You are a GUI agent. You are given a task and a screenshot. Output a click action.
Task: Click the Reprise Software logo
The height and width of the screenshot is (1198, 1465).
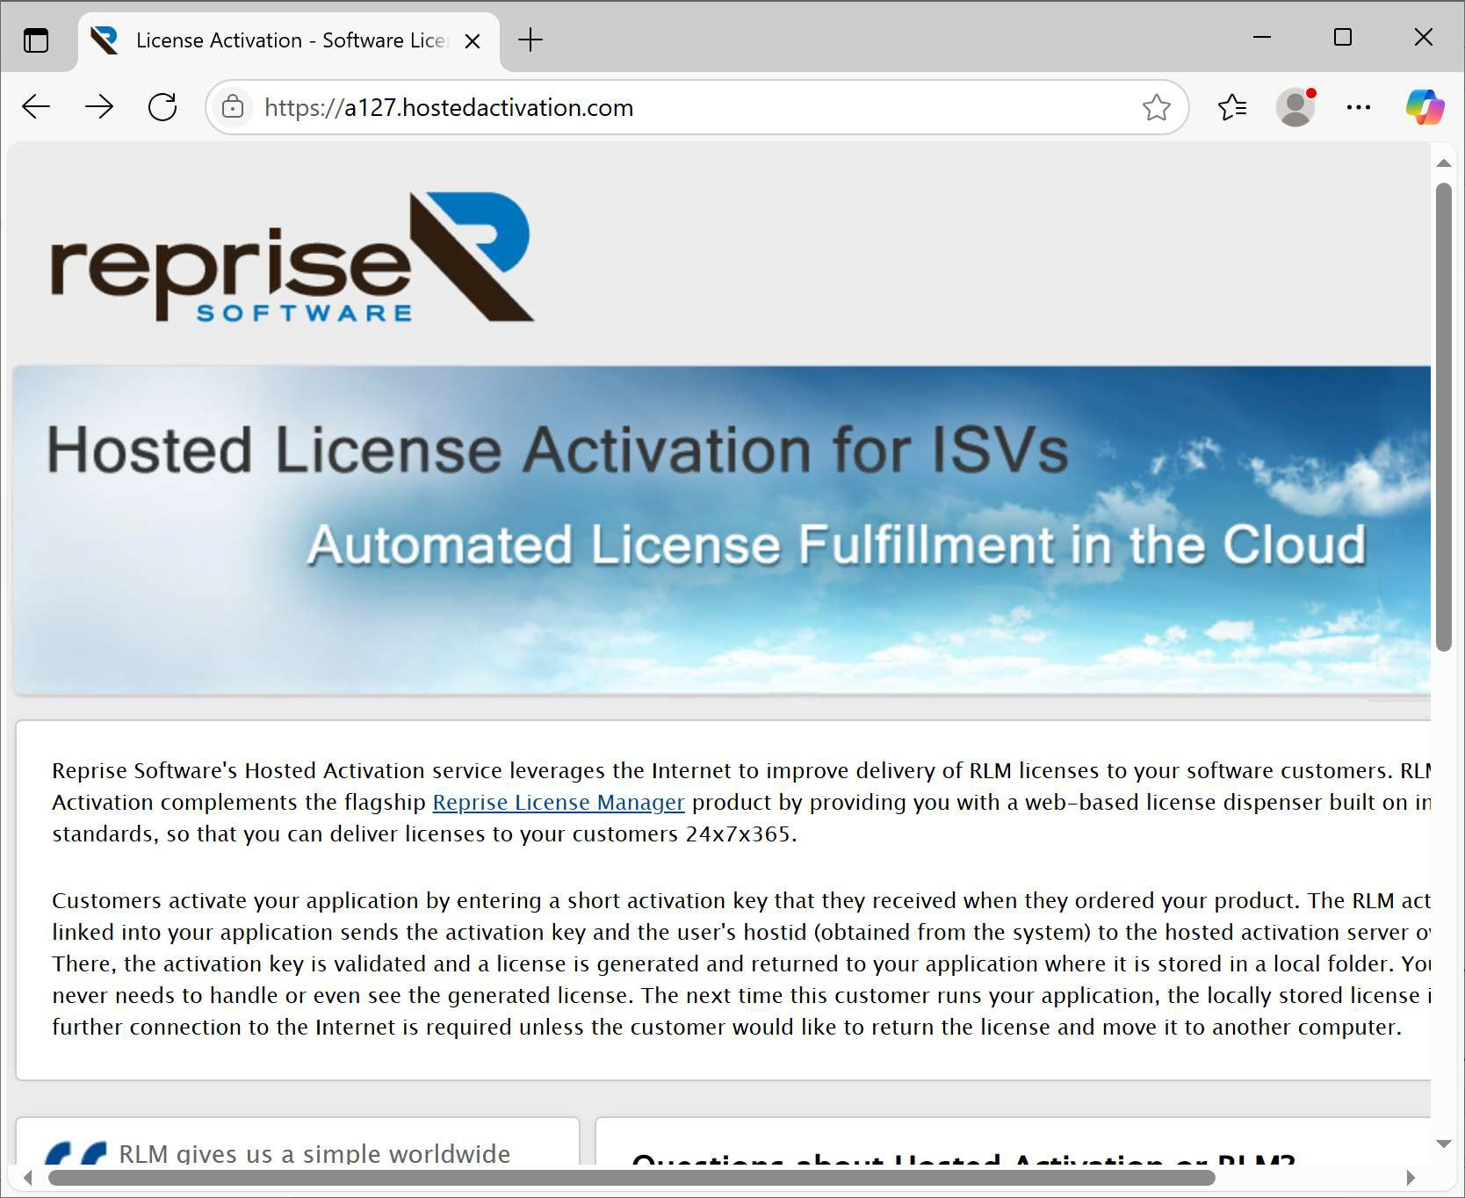click(292, 257)
